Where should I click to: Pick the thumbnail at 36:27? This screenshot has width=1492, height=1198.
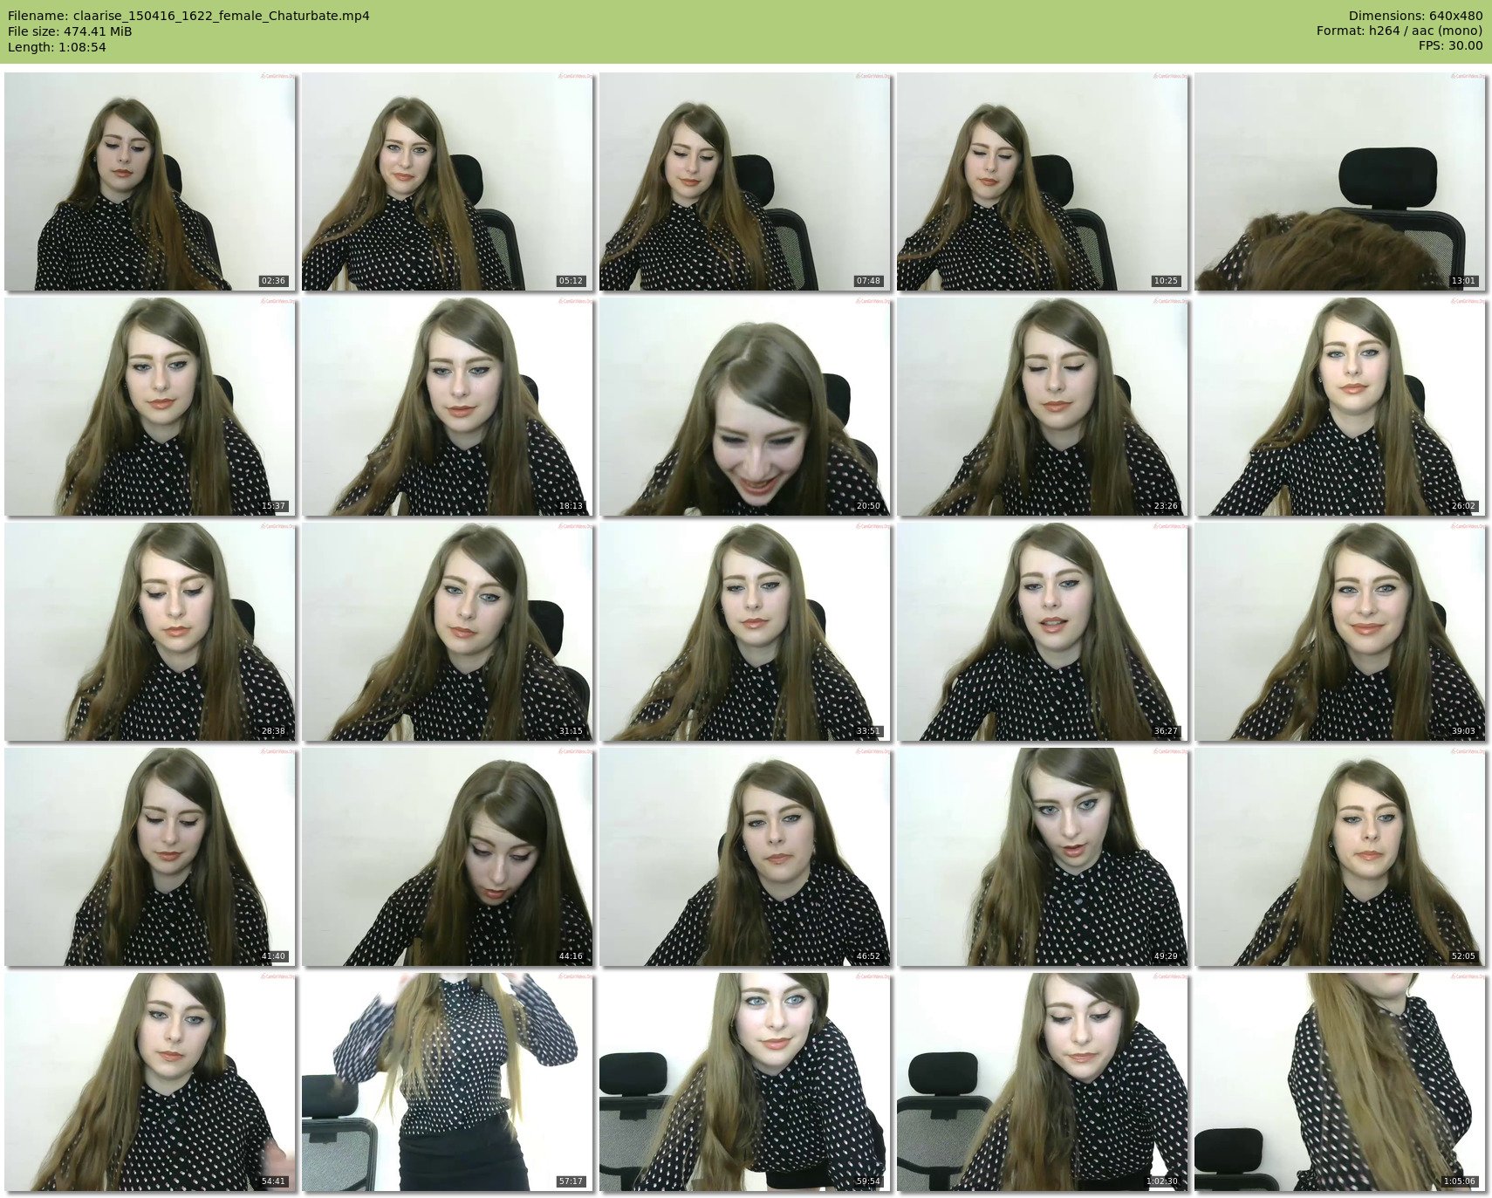click(x=1043, y=632)
